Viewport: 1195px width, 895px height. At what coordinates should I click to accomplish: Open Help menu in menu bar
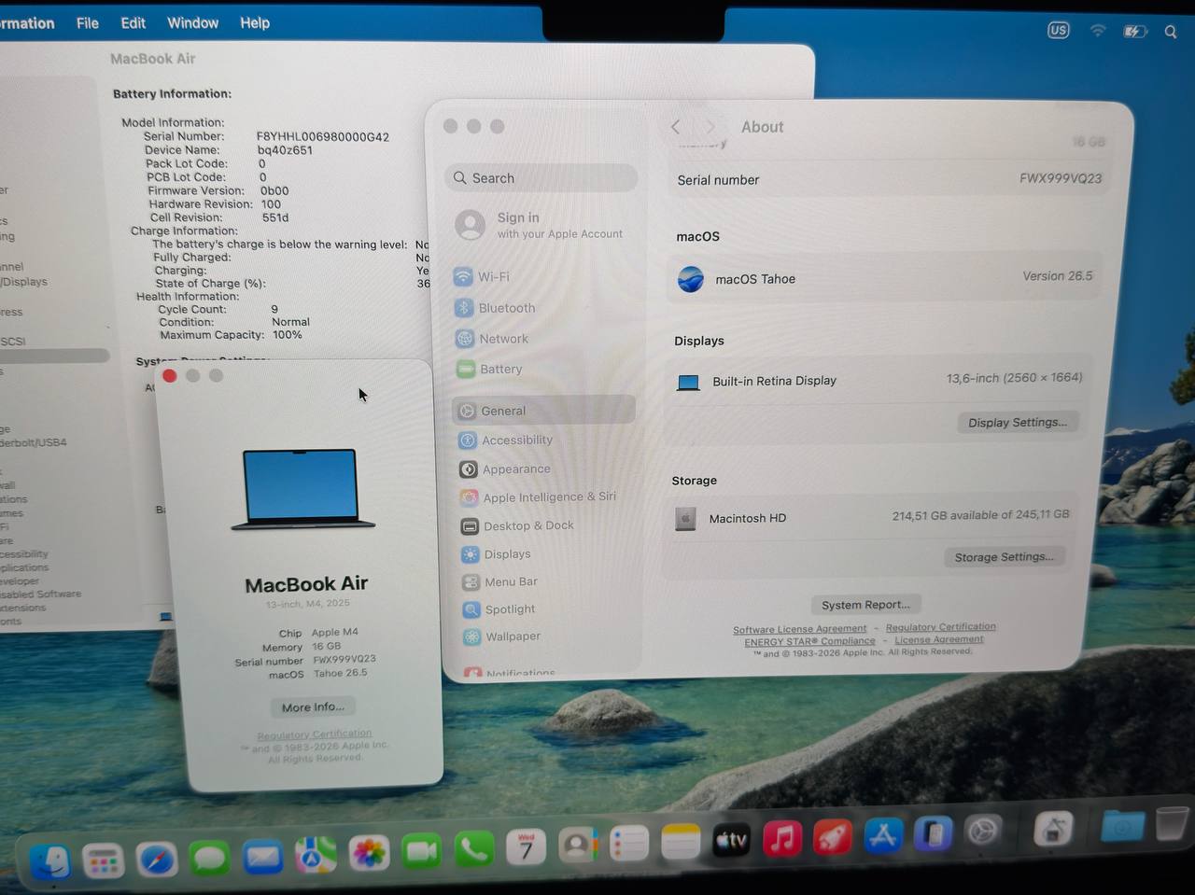coord(255,22)
